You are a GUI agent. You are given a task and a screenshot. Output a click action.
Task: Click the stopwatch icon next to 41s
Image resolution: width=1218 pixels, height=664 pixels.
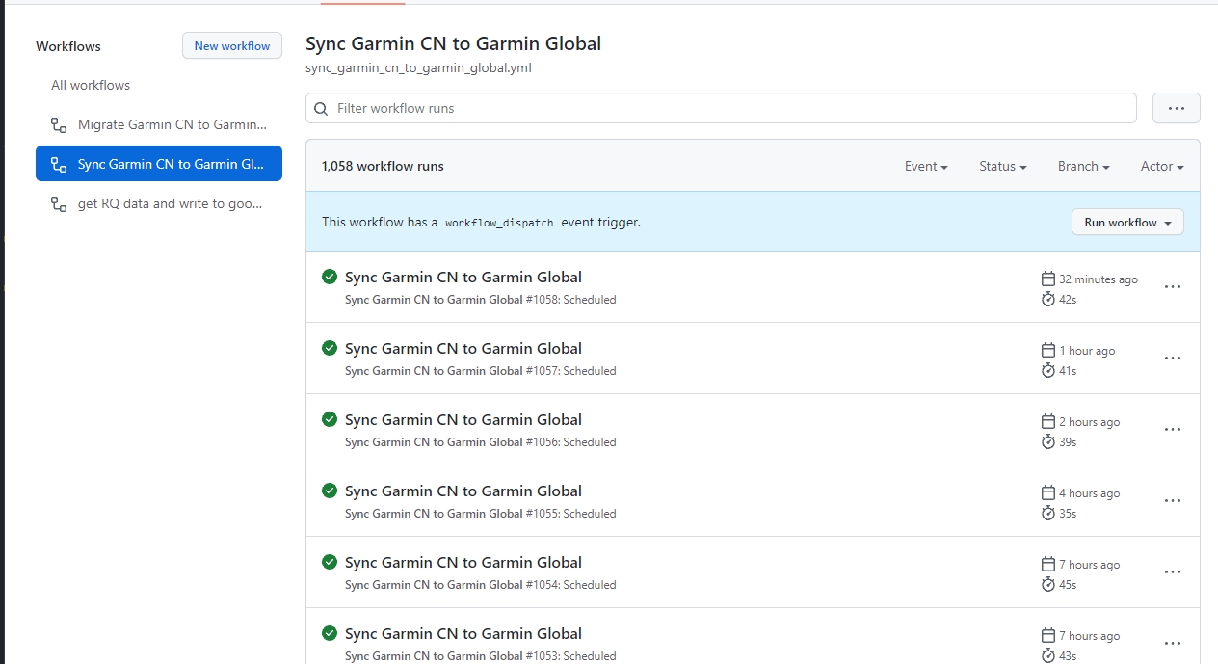(1048, 370)
